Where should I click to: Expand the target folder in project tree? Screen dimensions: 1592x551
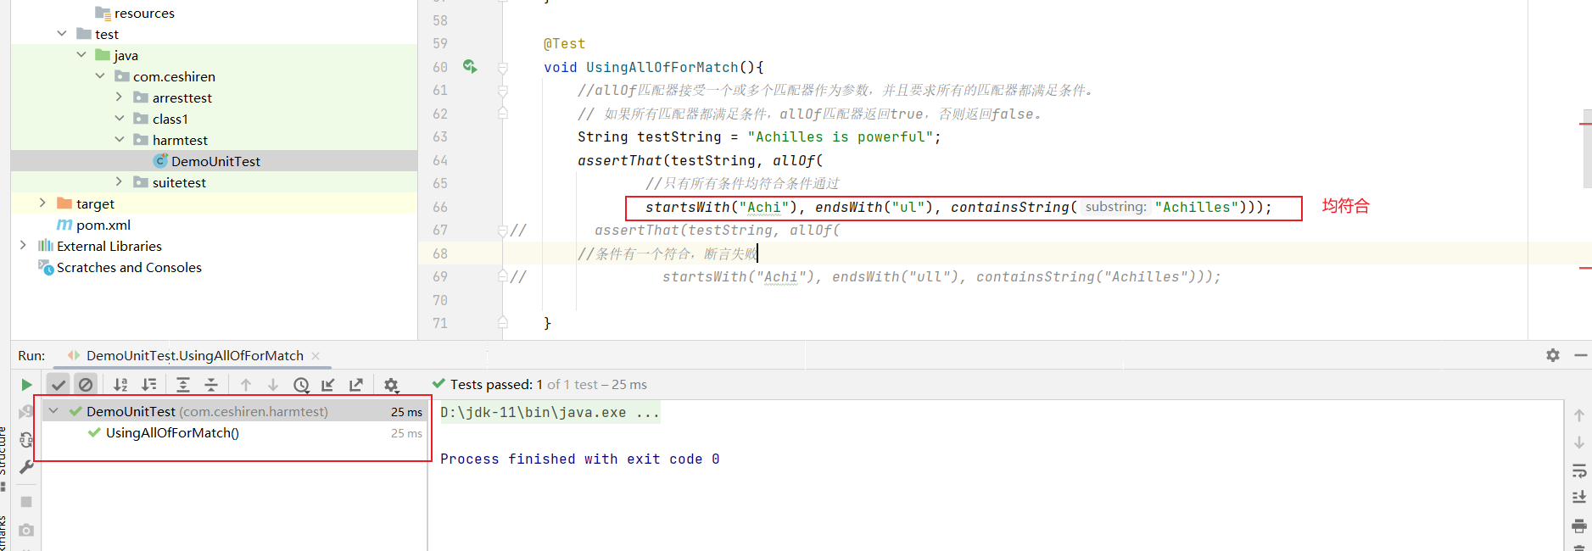(x=42, y=203)
